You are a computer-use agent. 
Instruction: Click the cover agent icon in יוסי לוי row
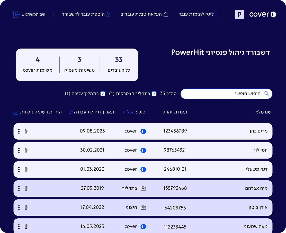[143, 150]
